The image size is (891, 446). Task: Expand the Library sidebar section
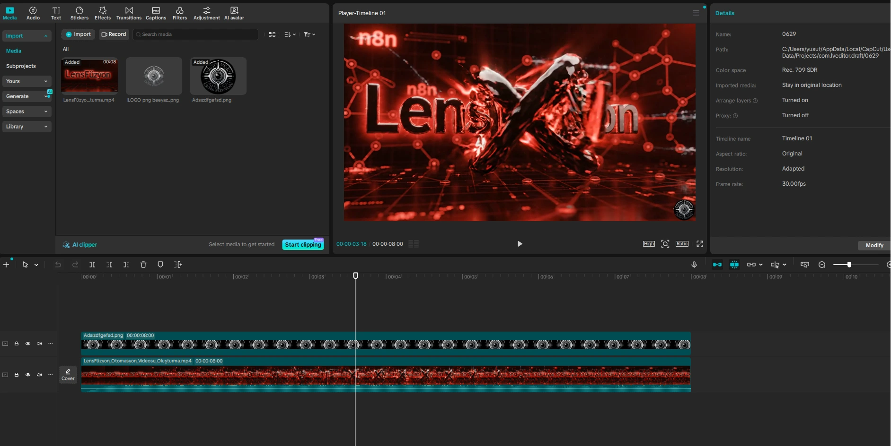click(x=26, y=127)
